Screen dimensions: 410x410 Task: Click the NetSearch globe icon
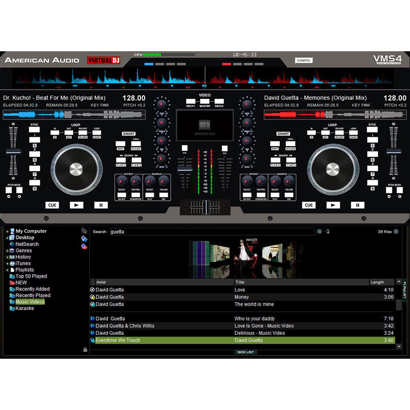[x=12, y=244]
